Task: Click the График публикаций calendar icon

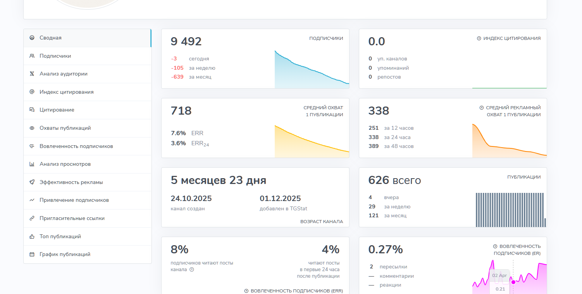Action: 32,254
